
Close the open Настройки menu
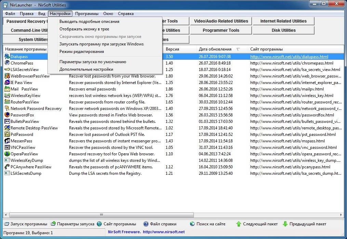tap(60, 14)
